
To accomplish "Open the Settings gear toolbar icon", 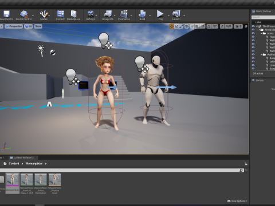I will 91,14.
